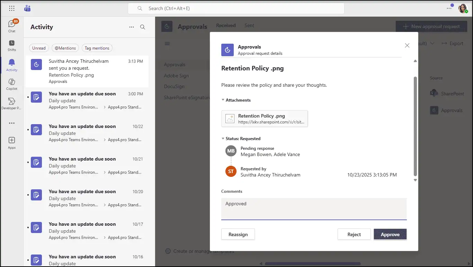Viewport: 473px width, 267px height.
Task: Enable the Tag mentions filter
Action: (97, 48)
